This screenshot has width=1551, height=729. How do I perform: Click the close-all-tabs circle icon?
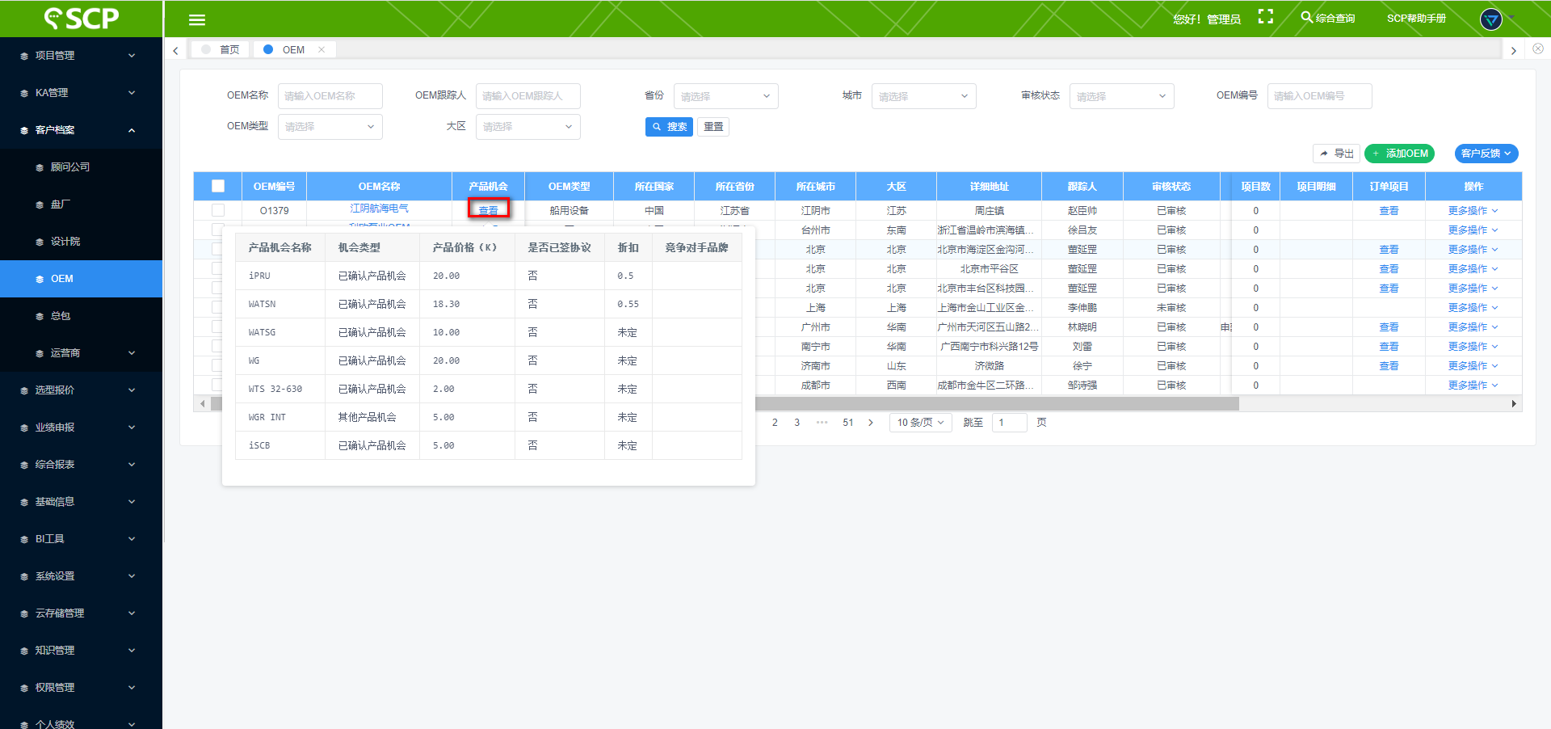point(1538,48)
